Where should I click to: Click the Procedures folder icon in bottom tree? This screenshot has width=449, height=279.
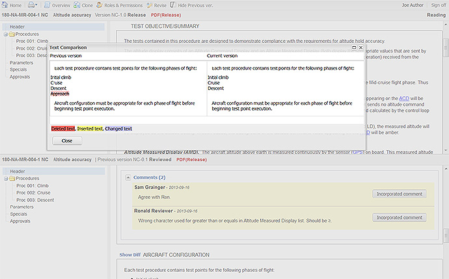[12, 179]
